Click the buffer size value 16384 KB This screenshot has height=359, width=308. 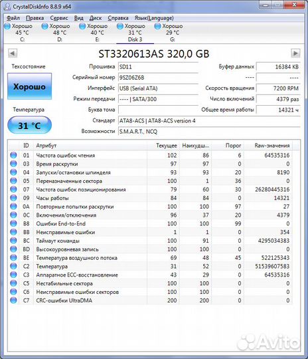pyautogui.click(x=278, y=67)
